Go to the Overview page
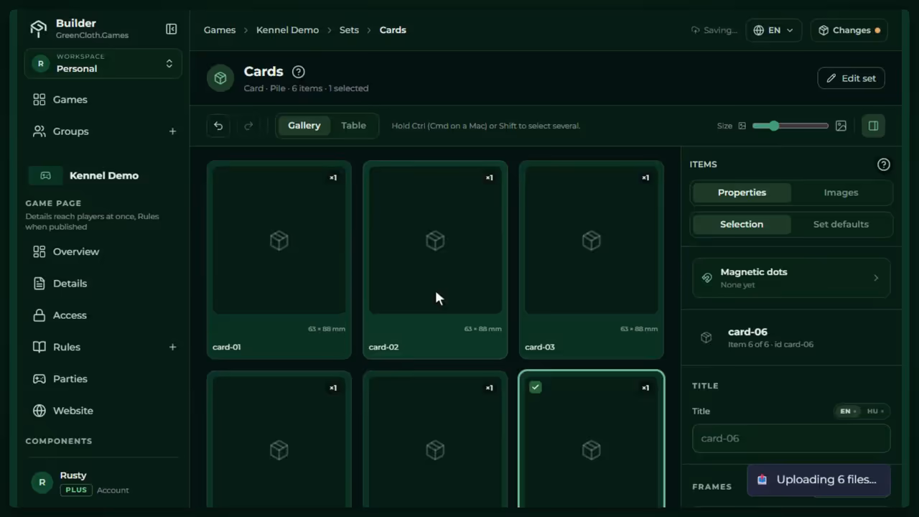 [x=103, y=252]
